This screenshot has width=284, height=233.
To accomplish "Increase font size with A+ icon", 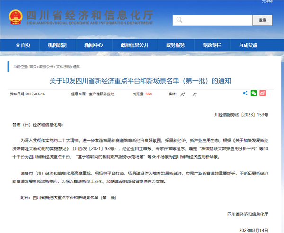I will tap(183, 94).
